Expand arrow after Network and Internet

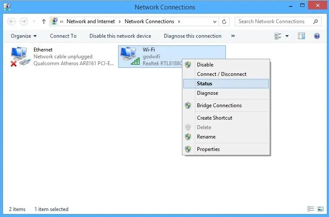tap(120, 21)
